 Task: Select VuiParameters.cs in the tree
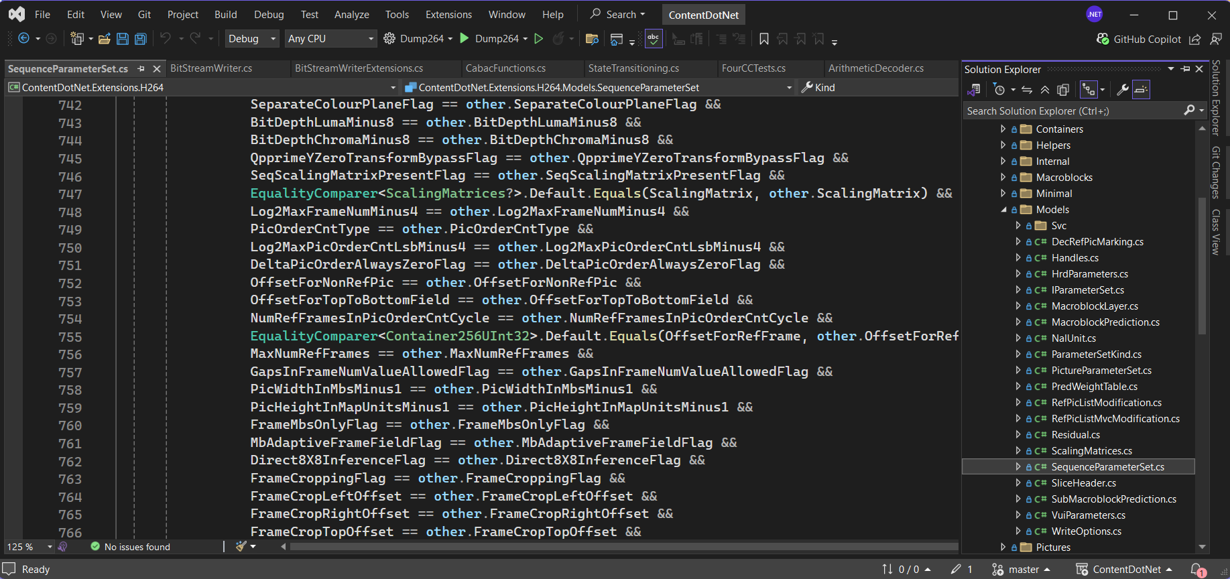[x=1088, y=515]
